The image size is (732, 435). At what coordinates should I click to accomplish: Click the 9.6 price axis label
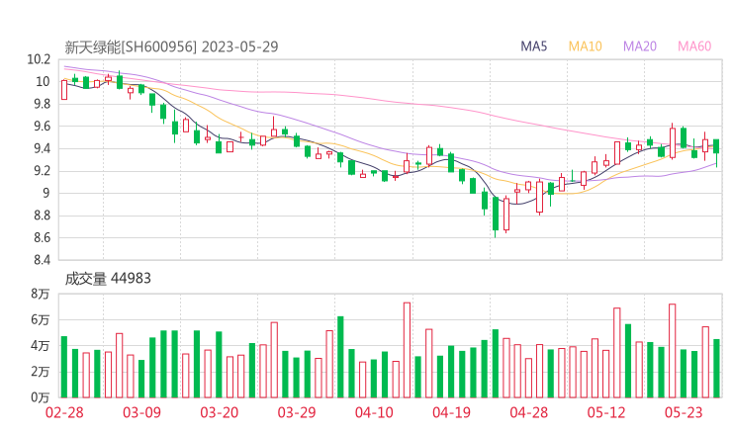point(42,126)
